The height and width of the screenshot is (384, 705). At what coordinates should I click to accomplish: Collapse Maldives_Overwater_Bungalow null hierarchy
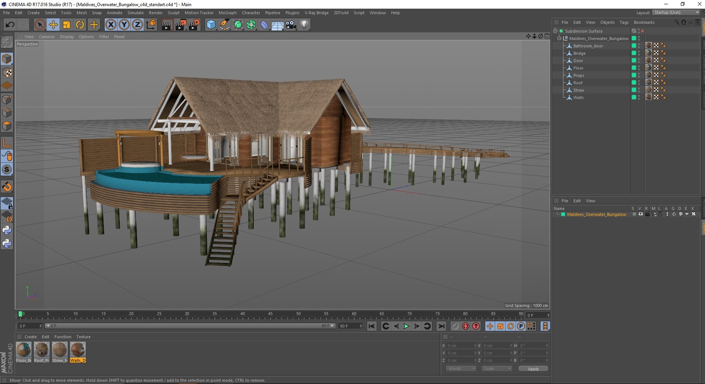pos(560,39)
